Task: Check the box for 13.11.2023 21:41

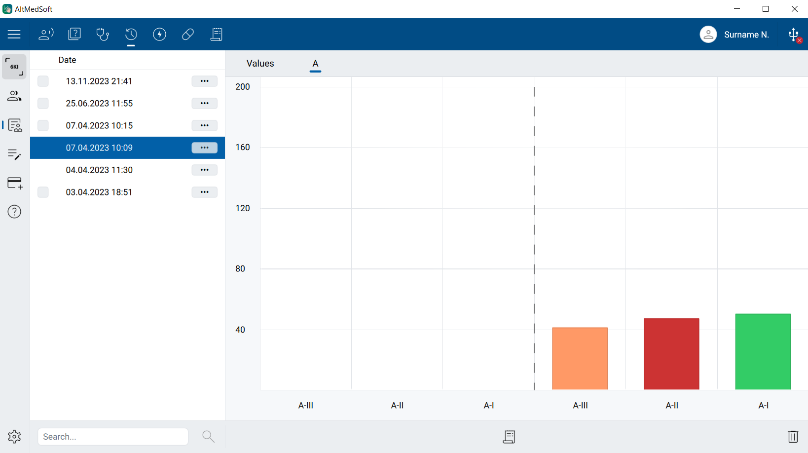Action: (43, 81)
